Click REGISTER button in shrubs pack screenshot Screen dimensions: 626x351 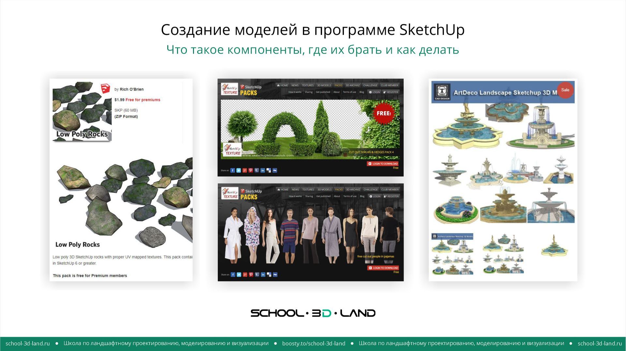click(x=391, y=92)
